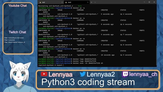Close the terminal window
163x92 pixels.
pyautogui.click(x=154, y=2)
